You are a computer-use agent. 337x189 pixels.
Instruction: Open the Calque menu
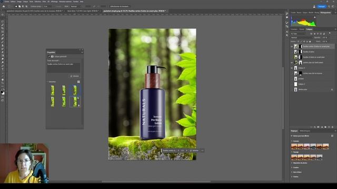click(25, 2)
